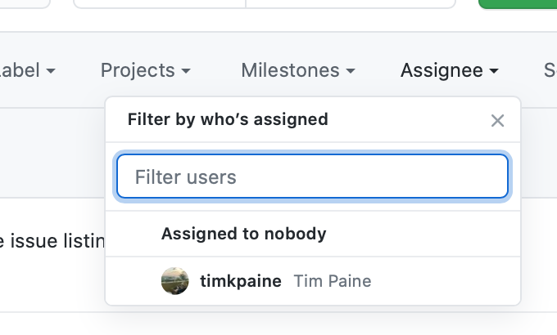557x335 pixels.
Task: Click the Filter by who's assigned header
Action: (x=228, y=119)
